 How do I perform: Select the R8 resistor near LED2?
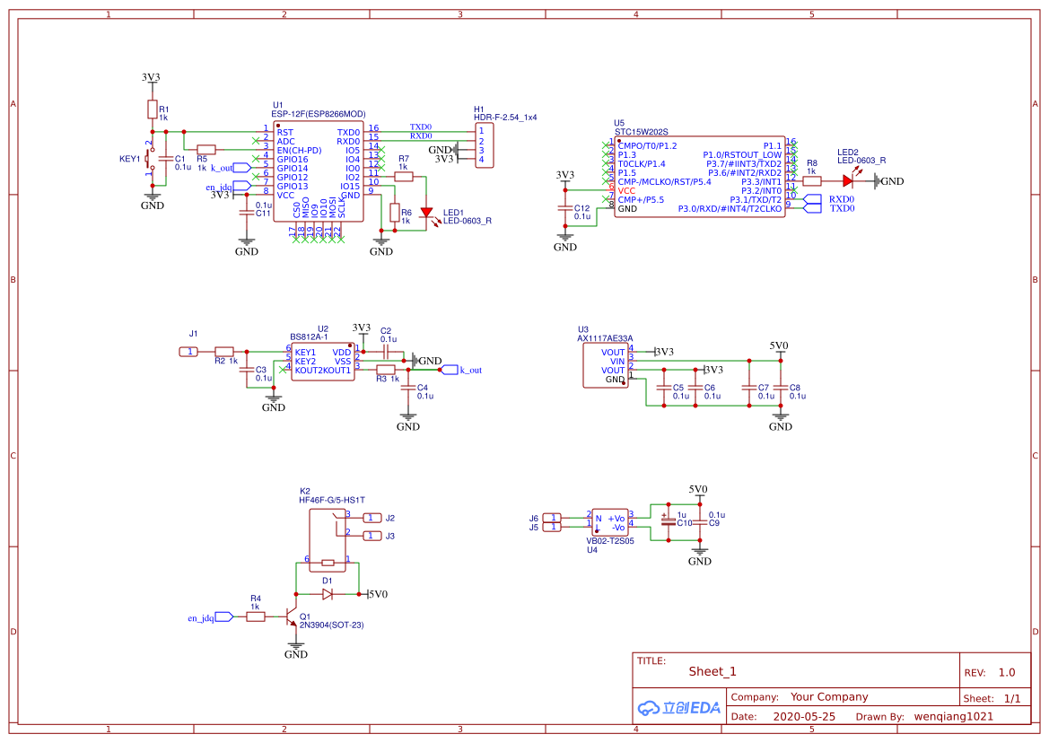811,180
